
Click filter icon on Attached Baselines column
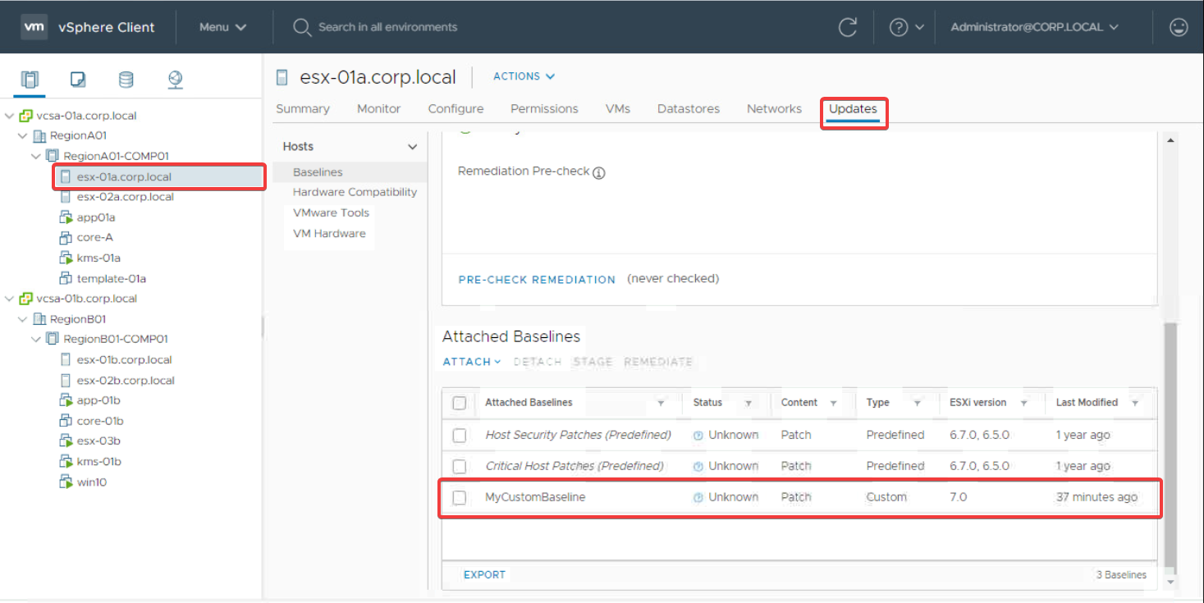pyautogui.click(x=661, y=404)
